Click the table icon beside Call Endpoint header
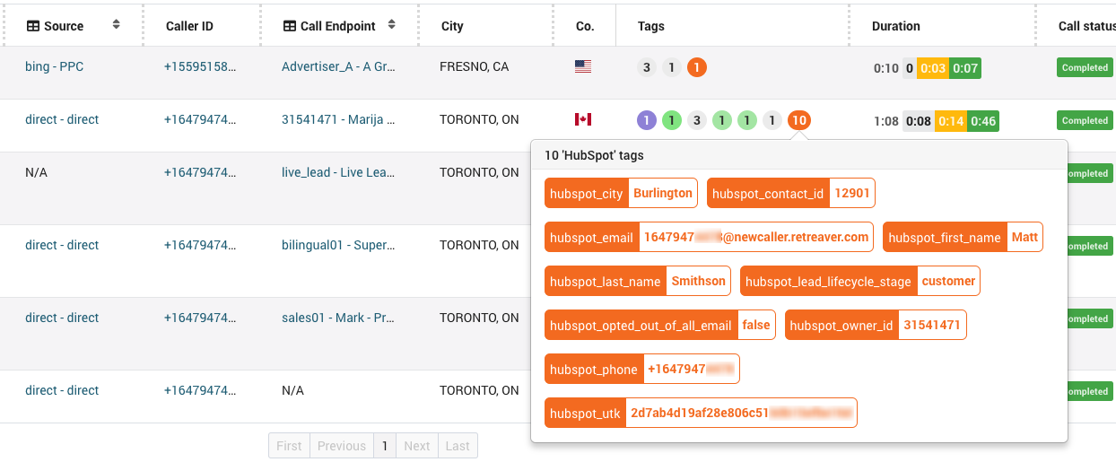This screenshot has height=462, width=1116. [x=289, y=26]
